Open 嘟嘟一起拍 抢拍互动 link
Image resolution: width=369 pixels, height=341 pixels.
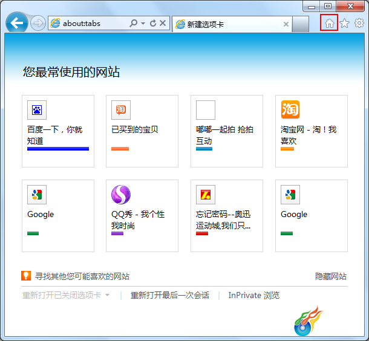point(224,135)
